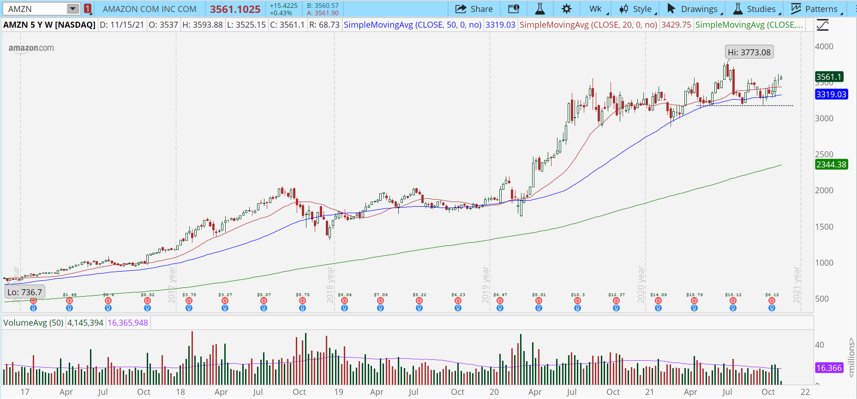Select the VolumeAvg (50) study label
This screenshot has height=399, width=857.
click(x=33, y=323)
